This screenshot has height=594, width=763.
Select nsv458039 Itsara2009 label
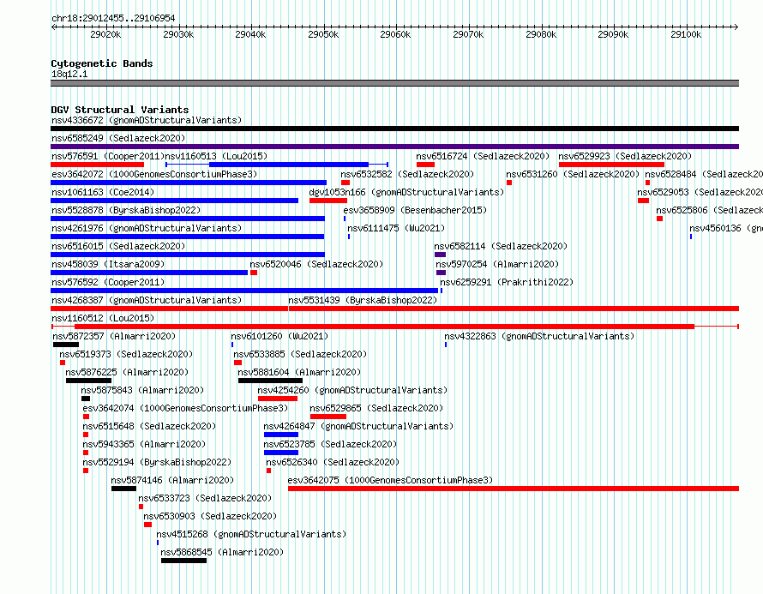[108, 264]
